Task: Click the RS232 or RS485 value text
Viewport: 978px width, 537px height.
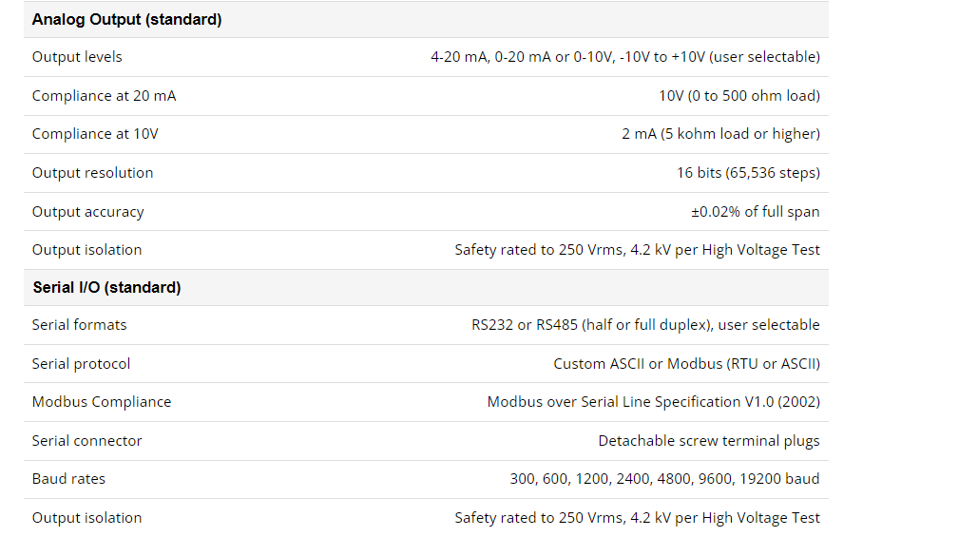Action: tap(645, 325)
